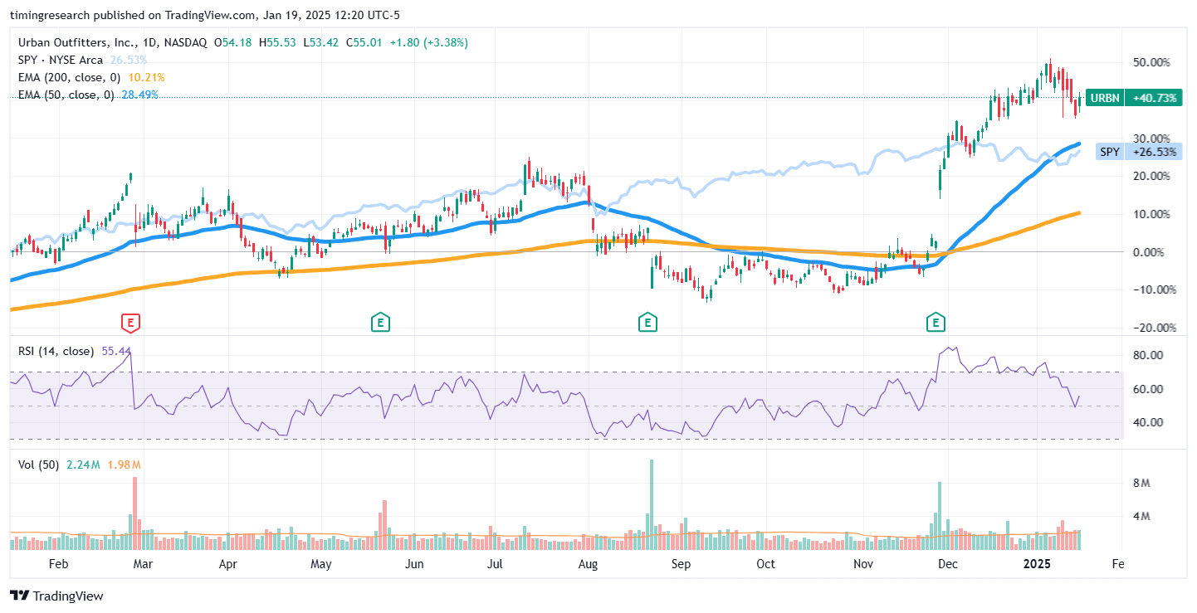Click the 1.98M volume average value

coord(125,465)
